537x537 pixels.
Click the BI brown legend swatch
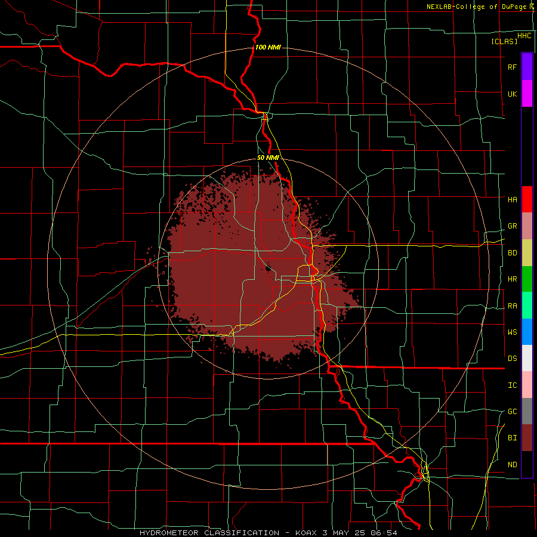[527, 438]
